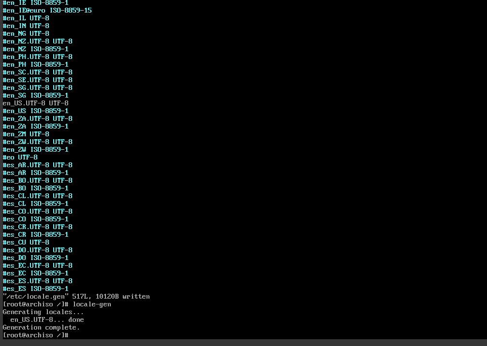Click the line '#en_IE@euro ISO-8859-15'
Viewport: 487px width, 346px height.
click(x=47, y=10)
